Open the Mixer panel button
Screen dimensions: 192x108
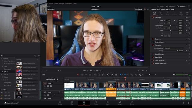160,7
